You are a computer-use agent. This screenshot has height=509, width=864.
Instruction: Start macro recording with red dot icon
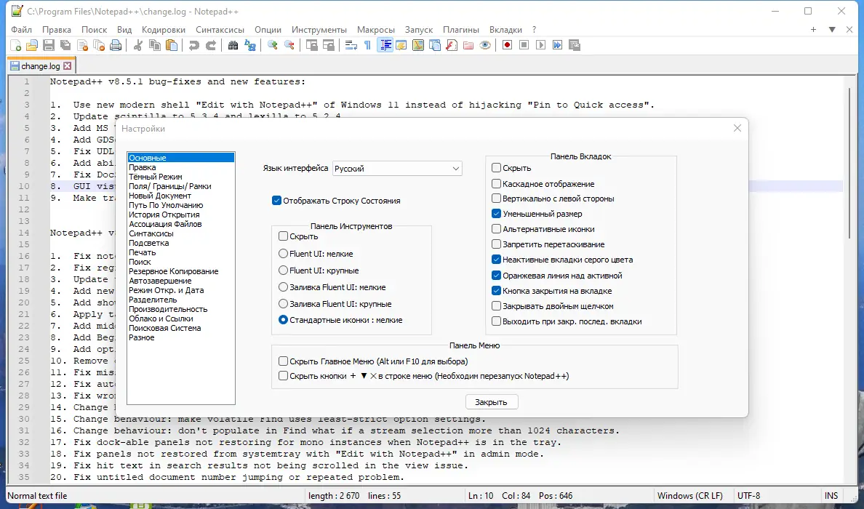pos(508,45)
